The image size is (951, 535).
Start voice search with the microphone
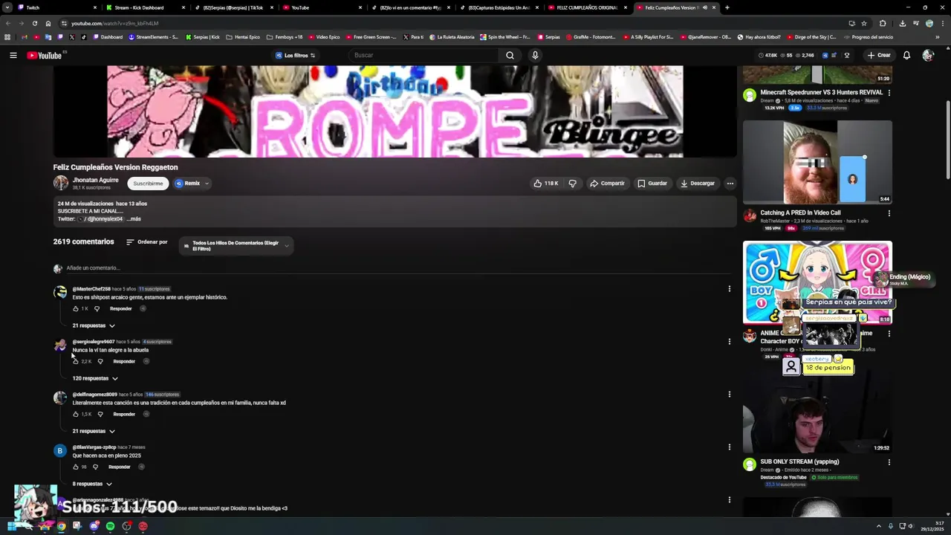(535, 55)
